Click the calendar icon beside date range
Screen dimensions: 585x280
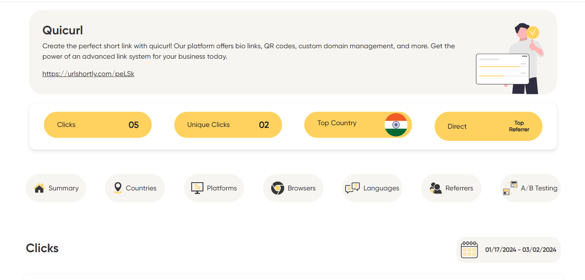[469, 250]
